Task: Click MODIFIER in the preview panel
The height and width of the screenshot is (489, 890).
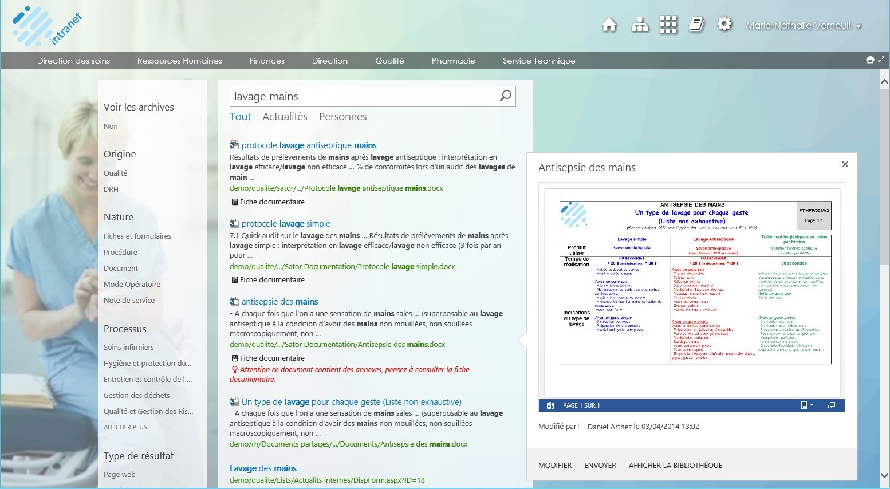Action: point(554,466)
